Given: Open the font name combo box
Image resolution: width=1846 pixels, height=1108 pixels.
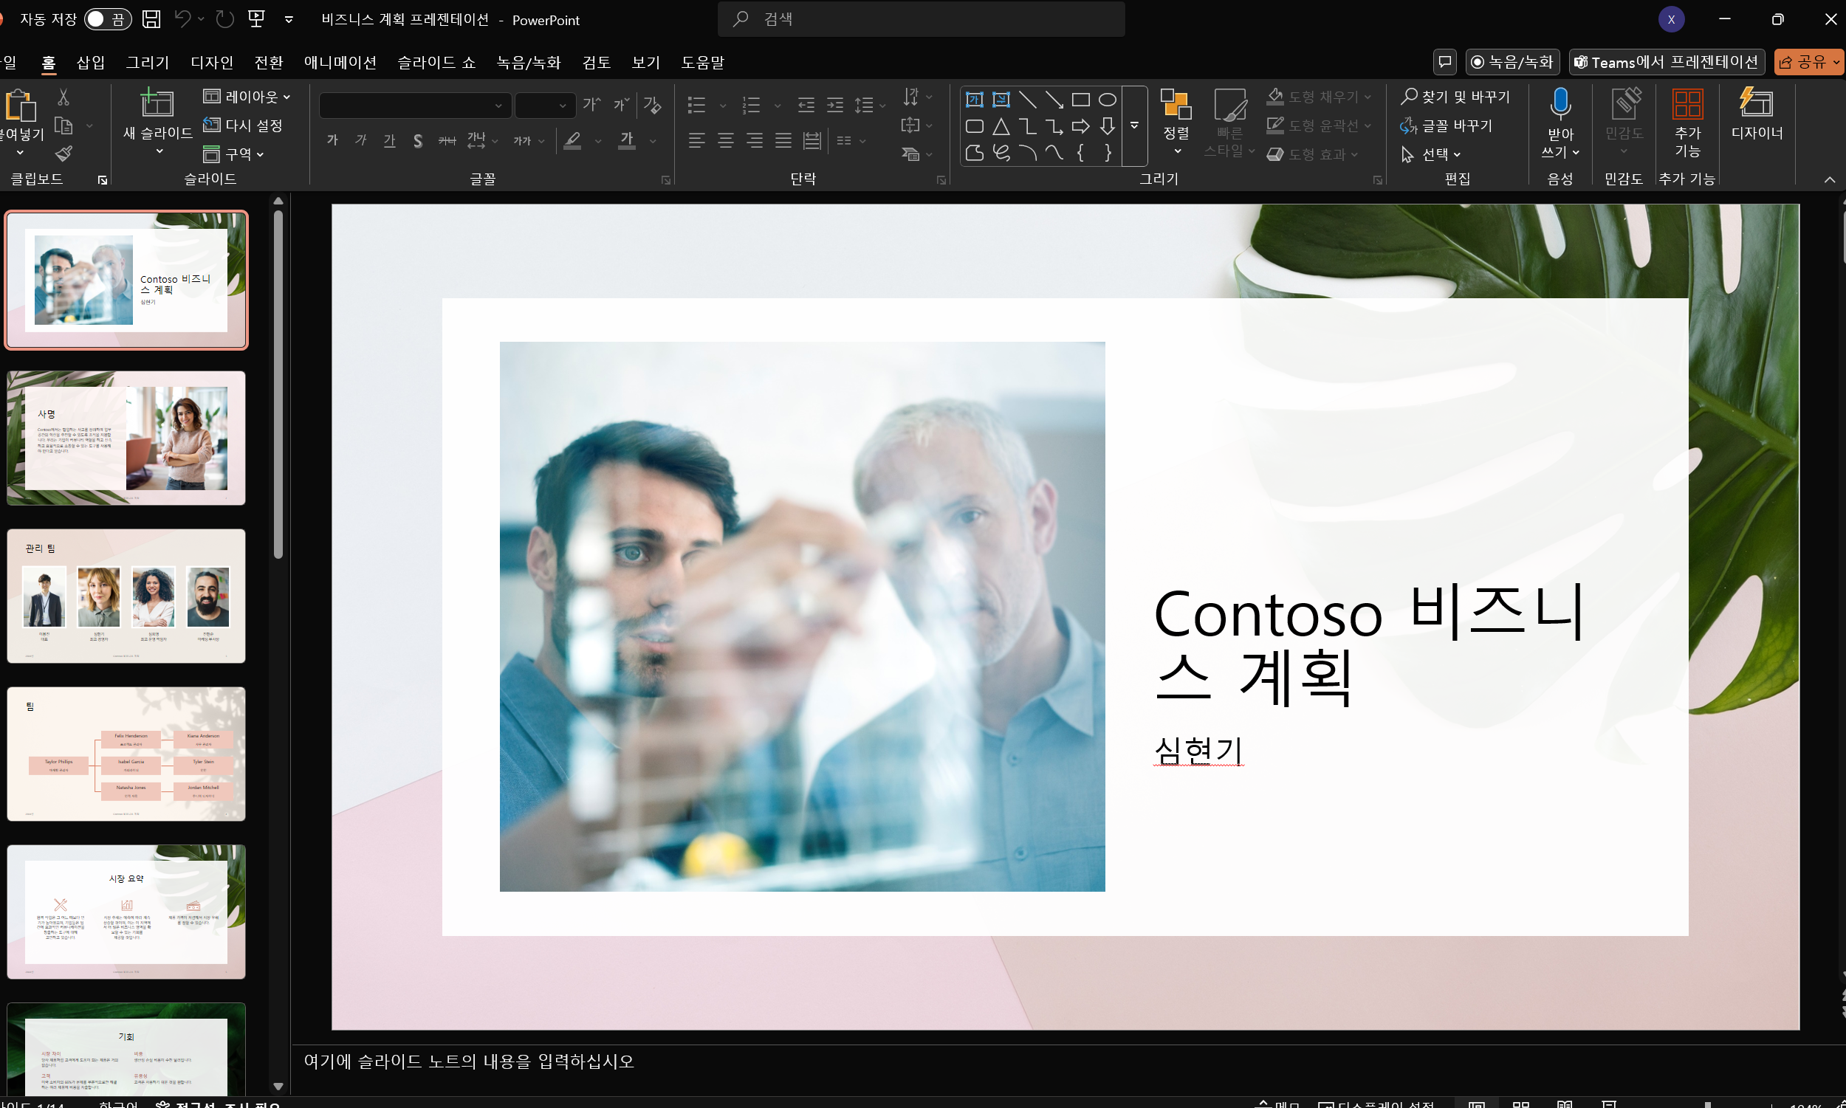Looking at the screenshot, I should [x=415, y=106].
